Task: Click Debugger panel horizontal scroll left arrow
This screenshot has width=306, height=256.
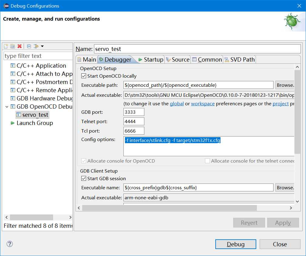Action: pyautogui.click(x=79, y=208)
